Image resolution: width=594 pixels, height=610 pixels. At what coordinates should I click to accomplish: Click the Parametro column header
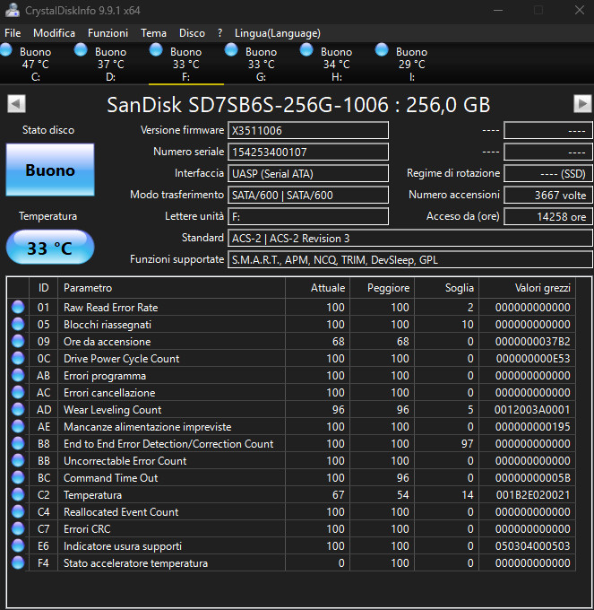click(x=171, y=288)
